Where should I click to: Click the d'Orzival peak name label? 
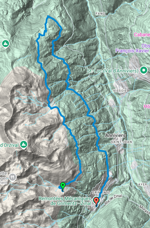[9, 145]
